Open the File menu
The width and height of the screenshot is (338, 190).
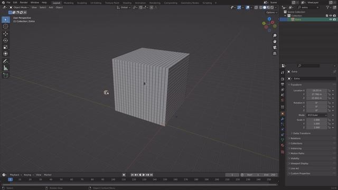(8, 3)
